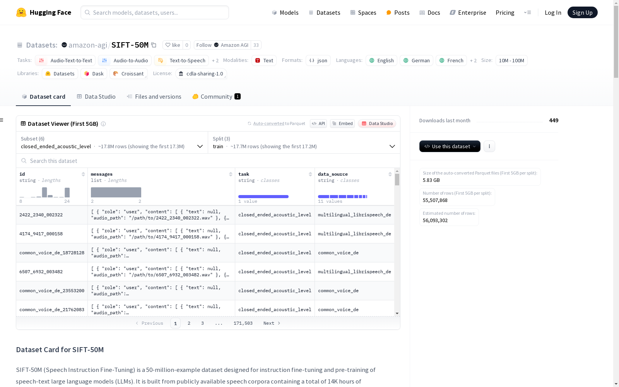This screenshot has height=387, width=619.
Task: Open the Split dropdown selector
Action: [304, 142]
